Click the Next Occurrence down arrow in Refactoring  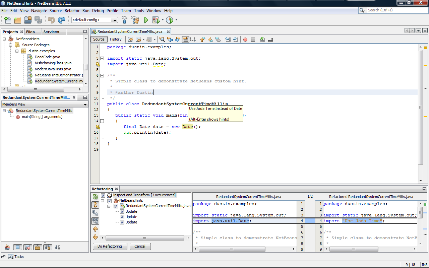95,237
